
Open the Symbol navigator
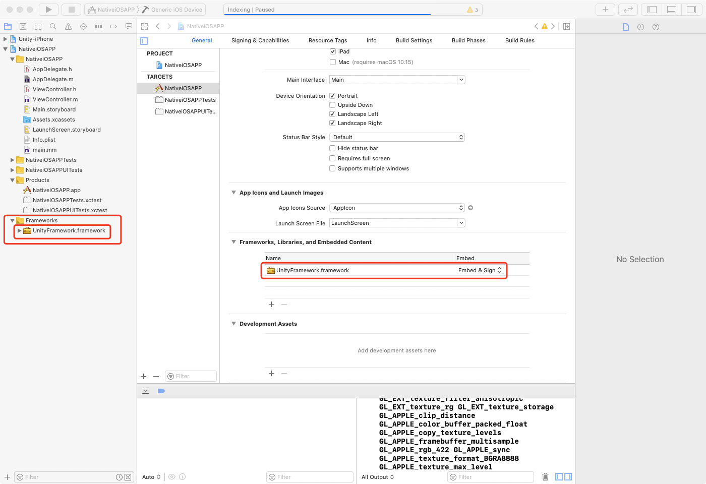[x=38, y=27]
